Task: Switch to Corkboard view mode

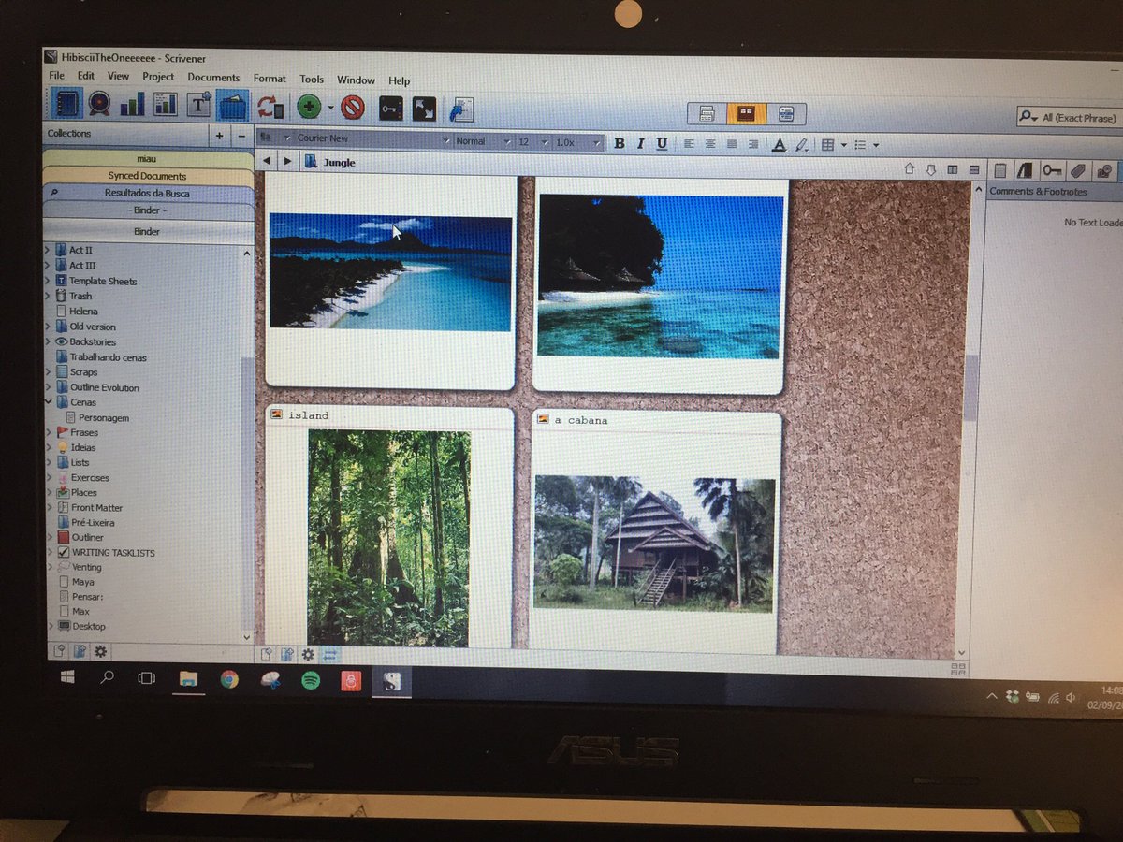Action: 746,114
